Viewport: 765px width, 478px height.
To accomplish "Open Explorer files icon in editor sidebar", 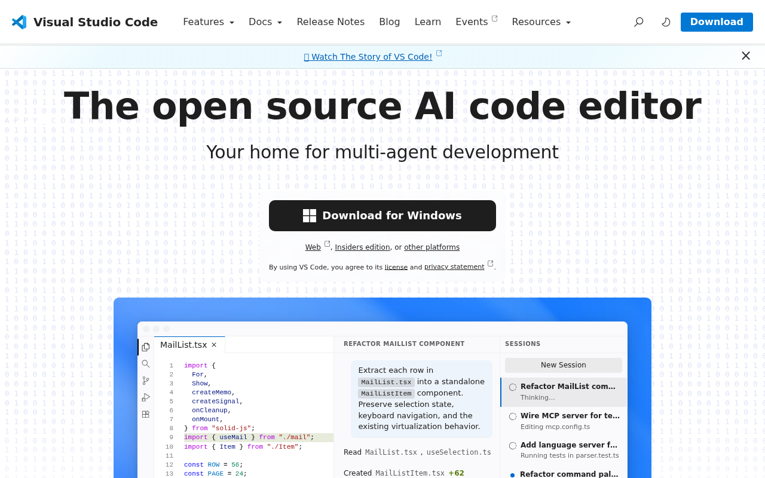I will [146, 347].
